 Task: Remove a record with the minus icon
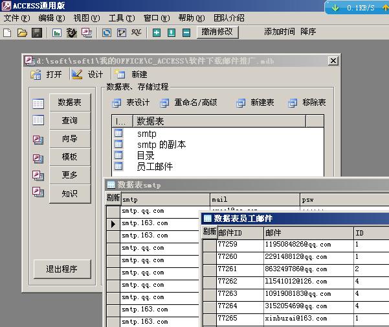(x=186, y=32)
